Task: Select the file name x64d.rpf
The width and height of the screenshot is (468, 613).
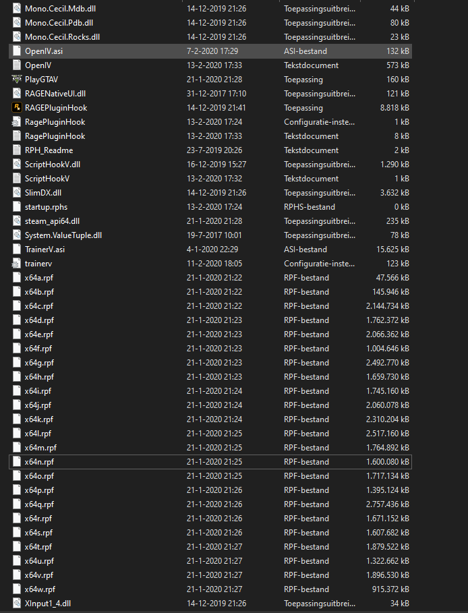Action: (39, 320)
